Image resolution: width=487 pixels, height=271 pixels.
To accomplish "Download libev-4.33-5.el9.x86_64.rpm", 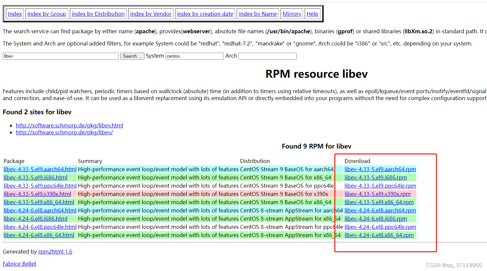I will coord(379,202).
